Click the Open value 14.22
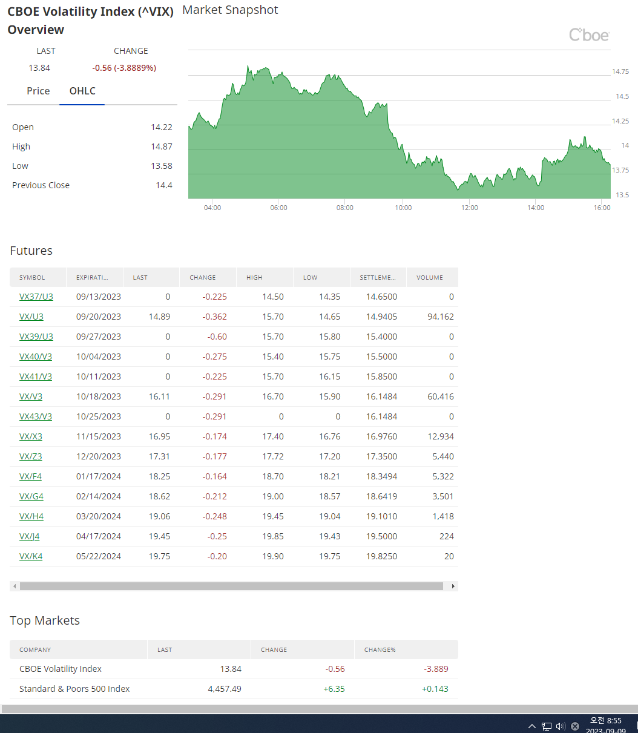Viewport: 638px width, 733px height. [162, 127]
